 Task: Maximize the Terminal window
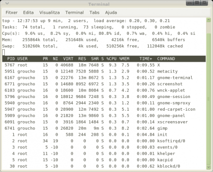click(197, 3)
